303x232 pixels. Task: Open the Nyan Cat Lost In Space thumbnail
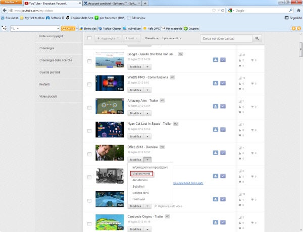[110, 129]
